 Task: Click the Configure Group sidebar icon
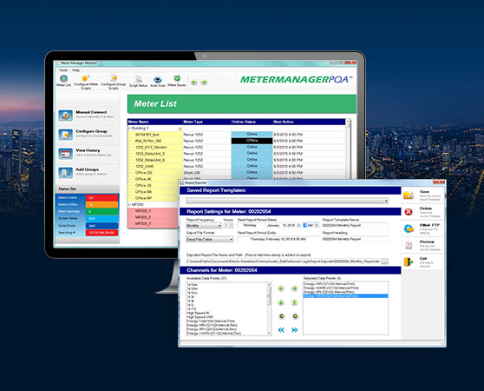pyautogui.click(x=65, y=135)
